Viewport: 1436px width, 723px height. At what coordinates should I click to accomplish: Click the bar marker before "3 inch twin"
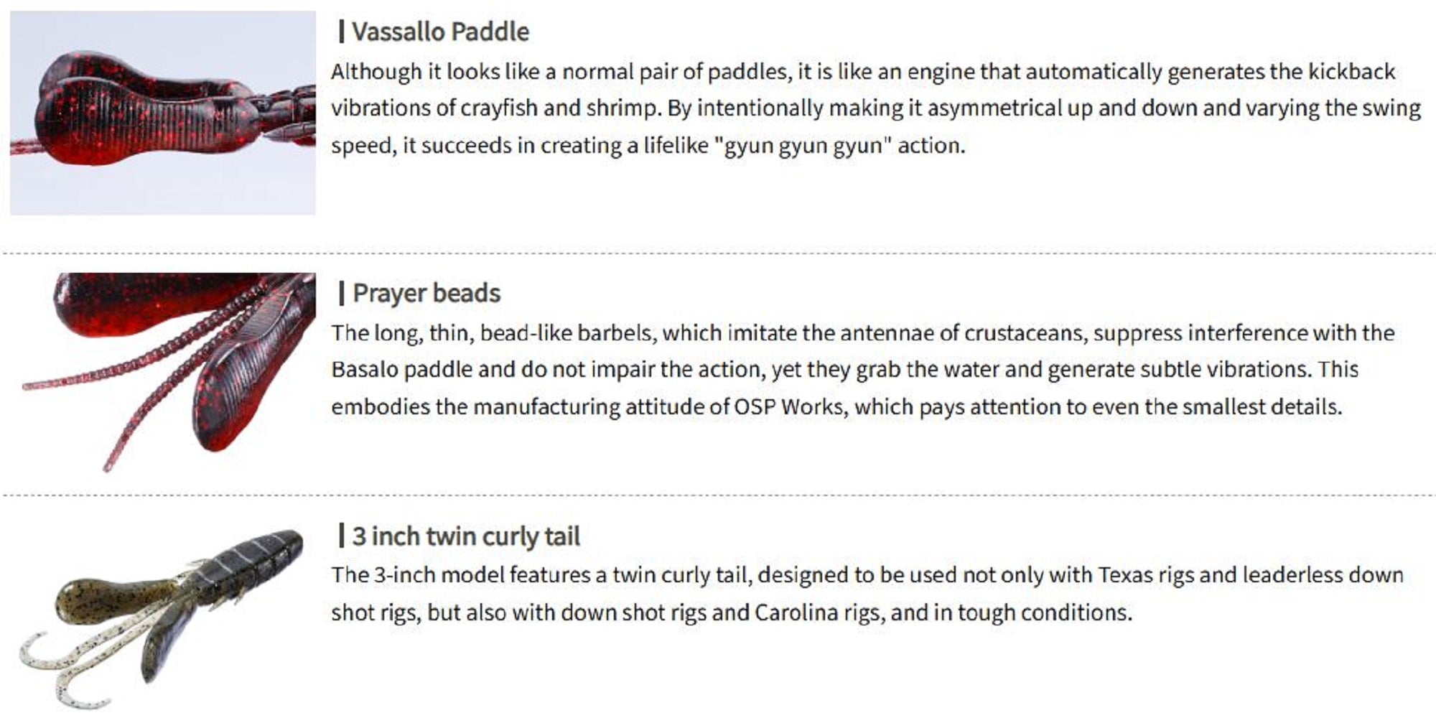click(341, 536)
